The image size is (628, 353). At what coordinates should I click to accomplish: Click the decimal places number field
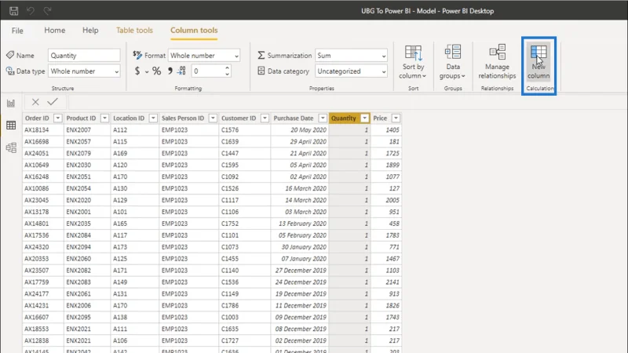pos(206,71)
